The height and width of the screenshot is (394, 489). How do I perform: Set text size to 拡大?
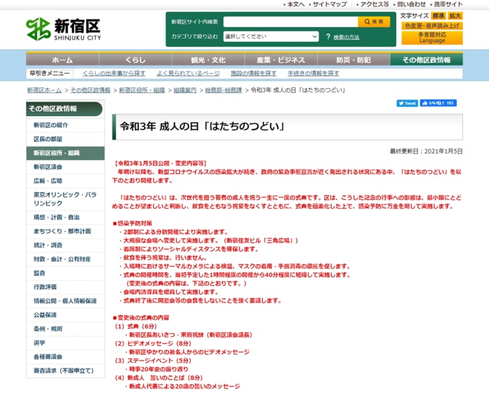pos(455,16)
